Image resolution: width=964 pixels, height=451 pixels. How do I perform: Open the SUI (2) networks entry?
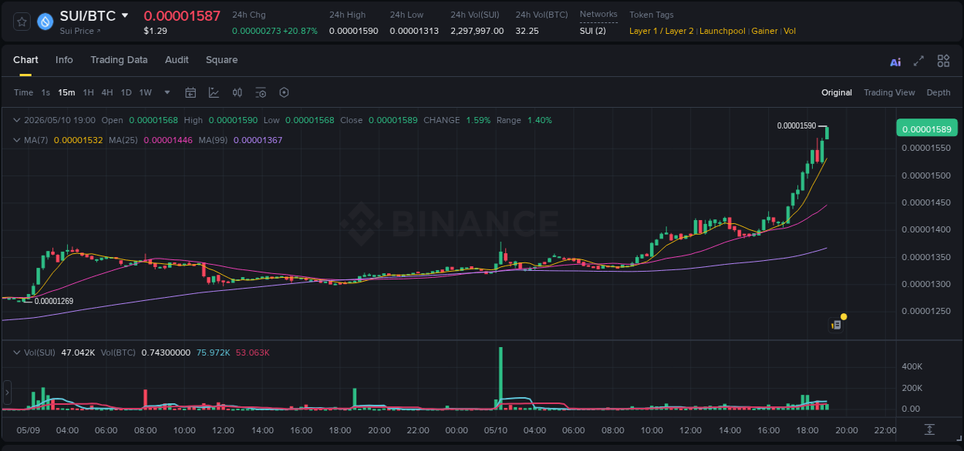point(593,31)
